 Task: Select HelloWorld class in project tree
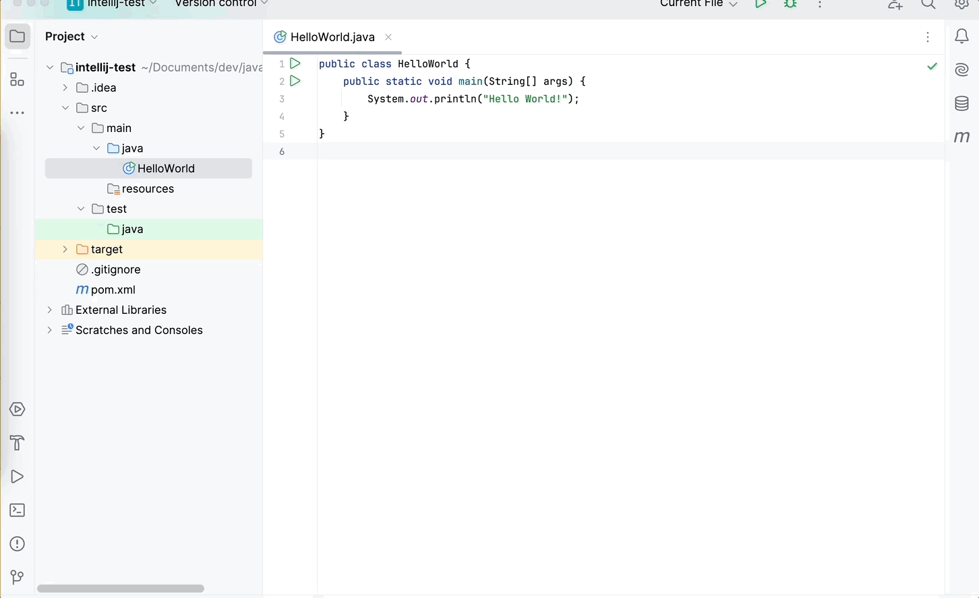coord(148,168)
